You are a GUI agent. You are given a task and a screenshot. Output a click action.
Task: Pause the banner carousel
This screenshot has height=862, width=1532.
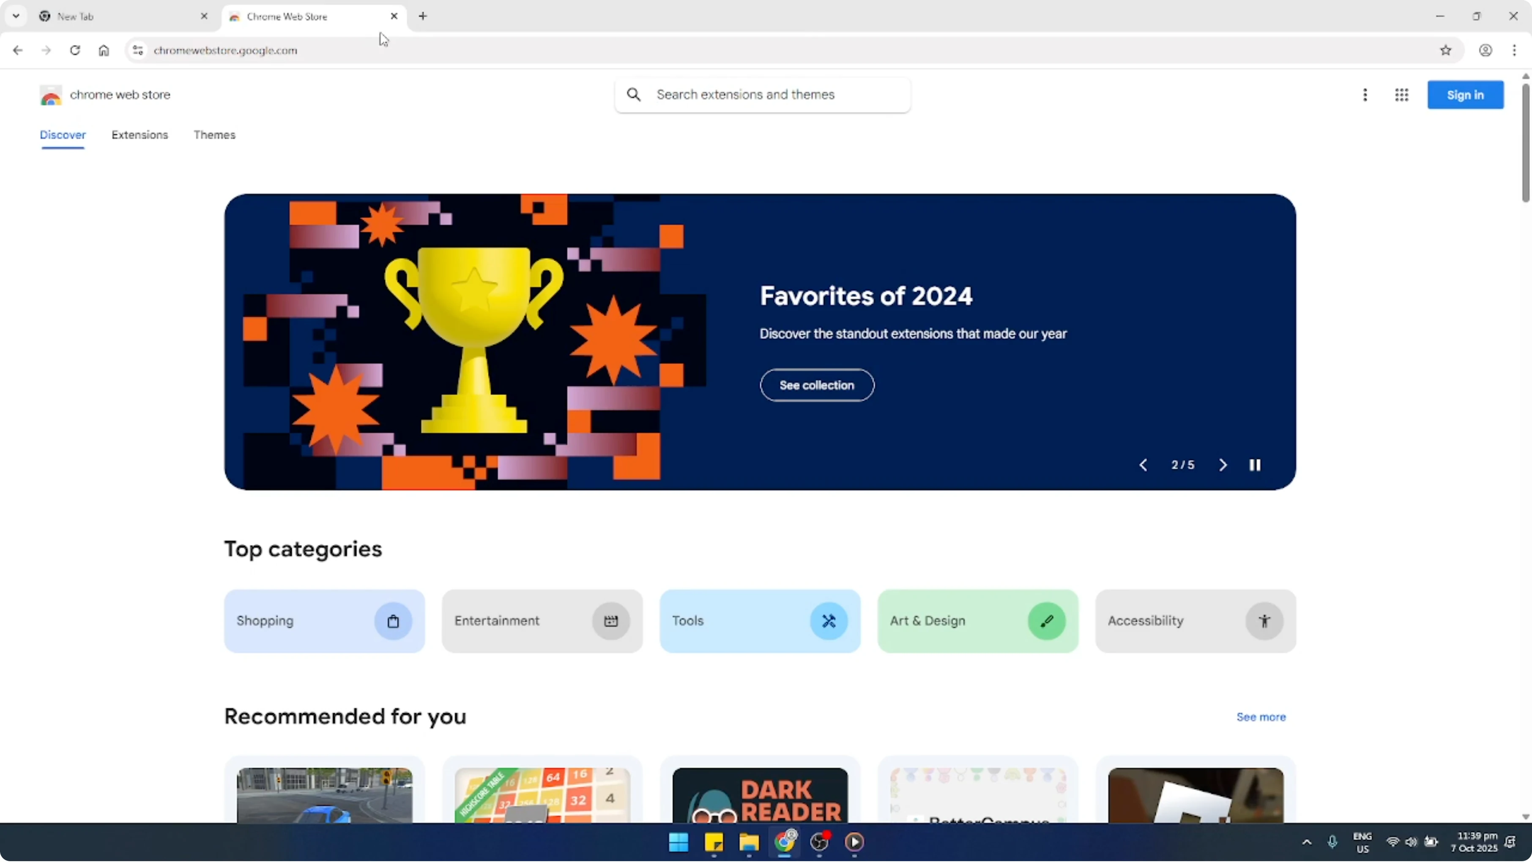pos(1255,466)
